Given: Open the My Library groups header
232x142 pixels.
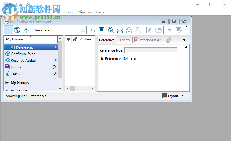Looking at the screenshot, I should point(31,39).
